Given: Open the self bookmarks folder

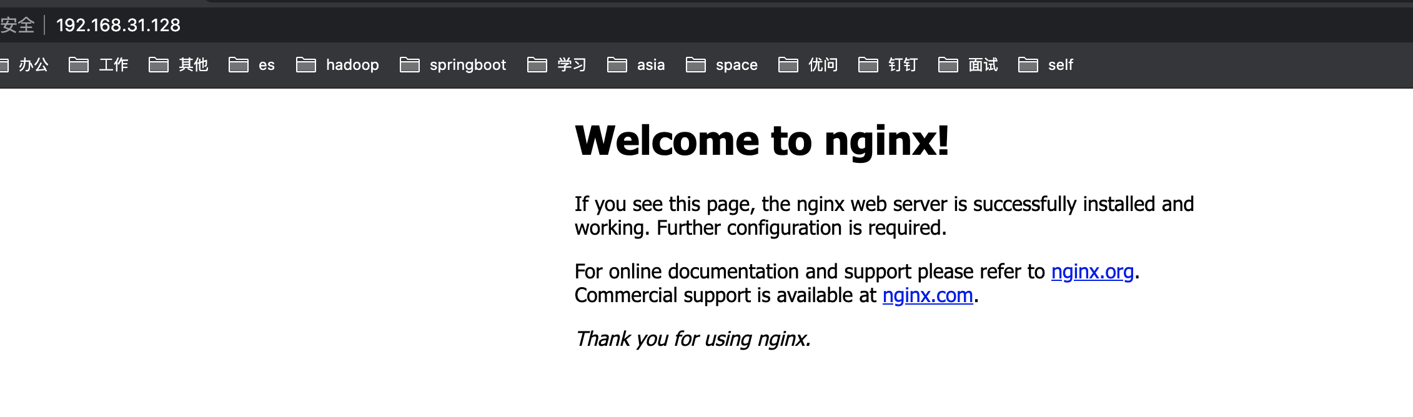Looking at the screenshot, I should click(1046, 65).
